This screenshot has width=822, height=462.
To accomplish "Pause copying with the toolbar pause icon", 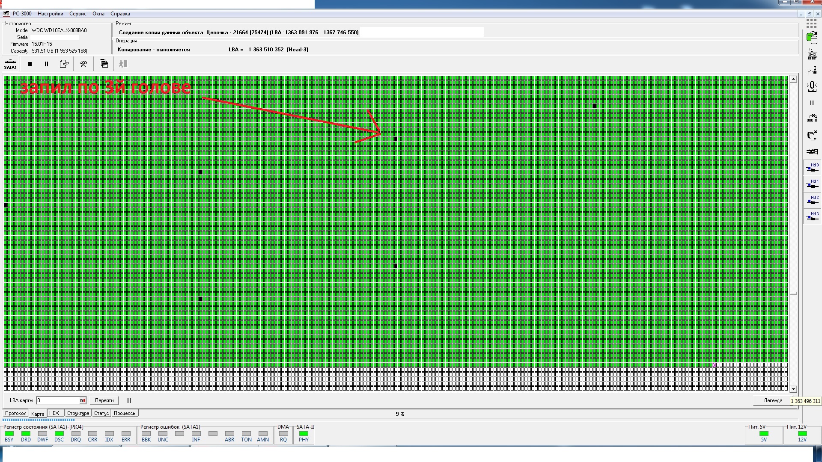I will tap(46, 64).
